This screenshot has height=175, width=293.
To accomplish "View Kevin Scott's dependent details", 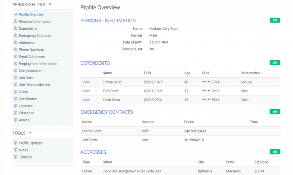I will 86,100.
